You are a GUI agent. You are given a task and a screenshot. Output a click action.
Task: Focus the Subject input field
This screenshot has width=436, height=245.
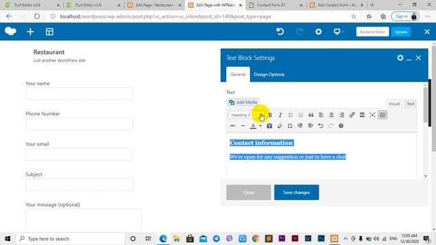coord(79,184)
